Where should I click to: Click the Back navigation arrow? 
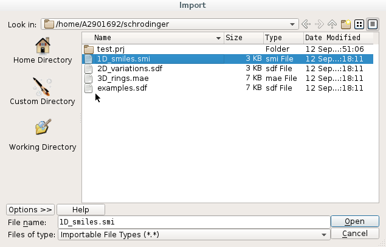click(307, 24)
